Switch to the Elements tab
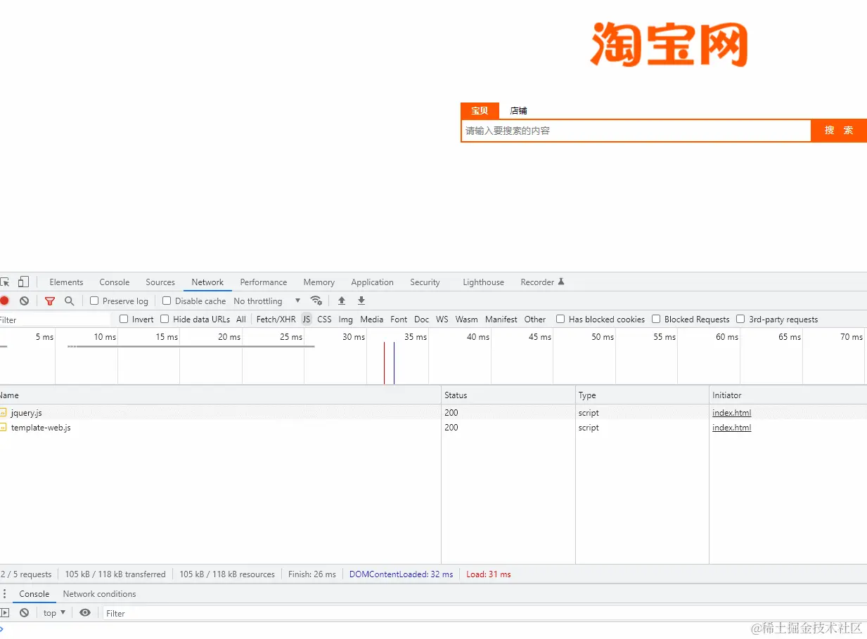 66,282
